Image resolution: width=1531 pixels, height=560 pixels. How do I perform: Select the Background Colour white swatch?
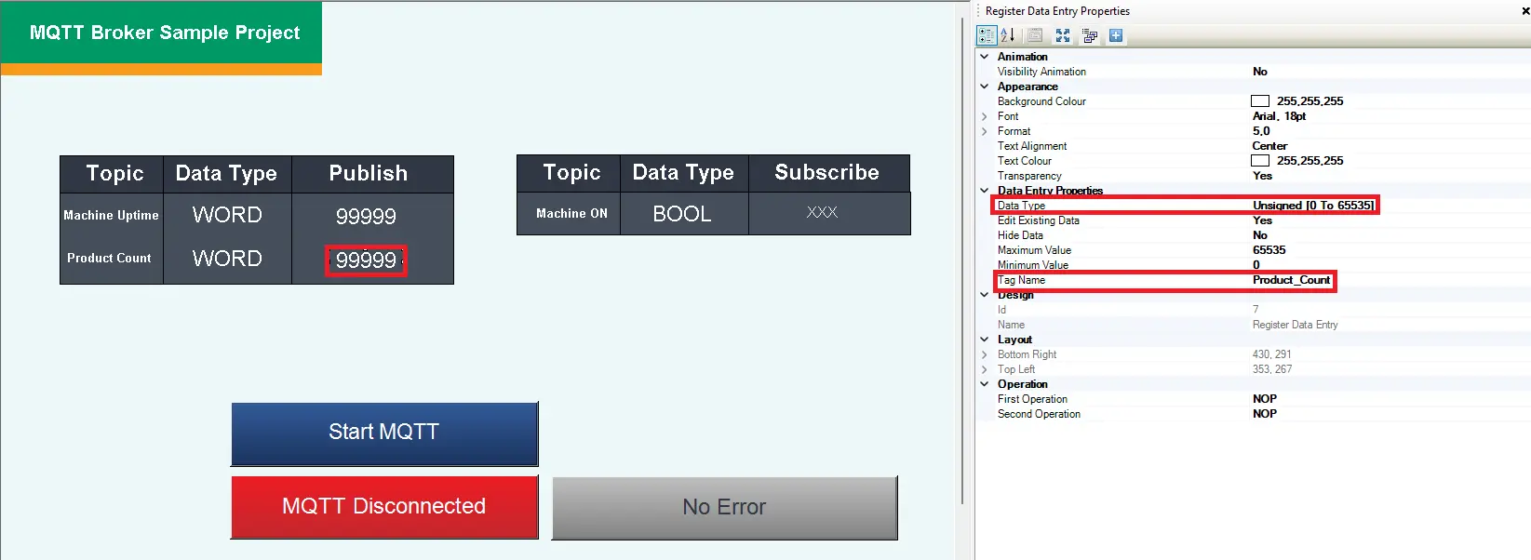coord(1260,101)
